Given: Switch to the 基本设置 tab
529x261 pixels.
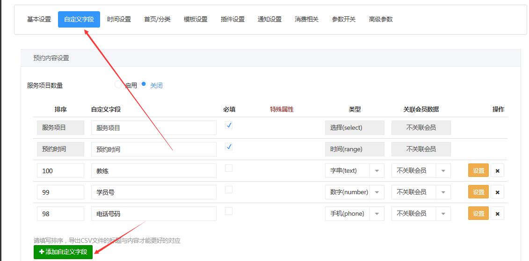Looking at the screenshot, I should (39, 19).
